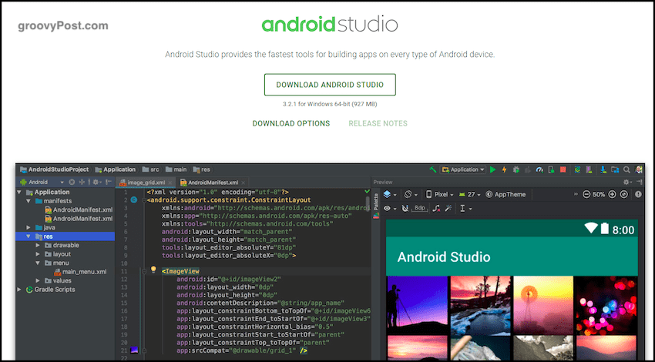Open orientation for preview dropdown
This screenshot has height=362, width=655.
coord(411,195)
